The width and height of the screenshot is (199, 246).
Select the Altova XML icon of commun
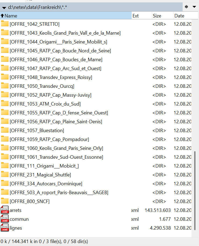5,219
